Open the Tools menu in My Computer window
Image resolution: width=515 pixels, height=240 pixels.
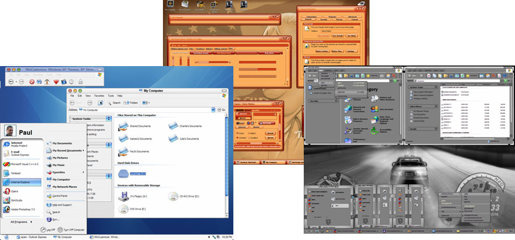tap(111, 96)
